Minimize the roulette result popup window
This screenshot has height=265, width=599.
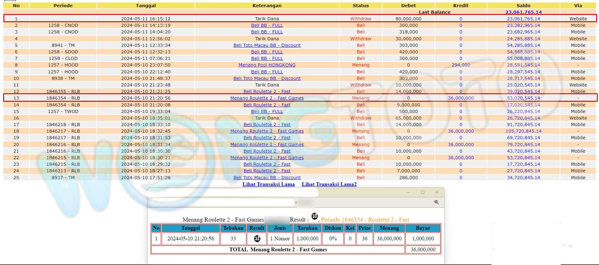point(408,192)
